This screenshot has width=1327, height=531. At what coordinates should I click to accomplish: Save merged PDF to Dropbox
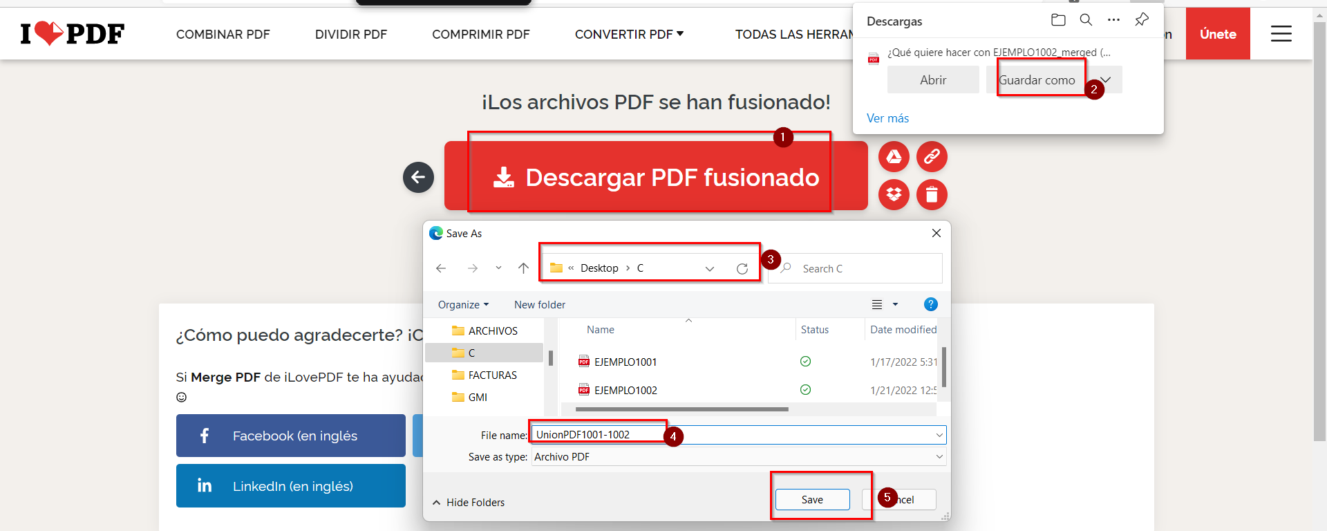[894, 194]
